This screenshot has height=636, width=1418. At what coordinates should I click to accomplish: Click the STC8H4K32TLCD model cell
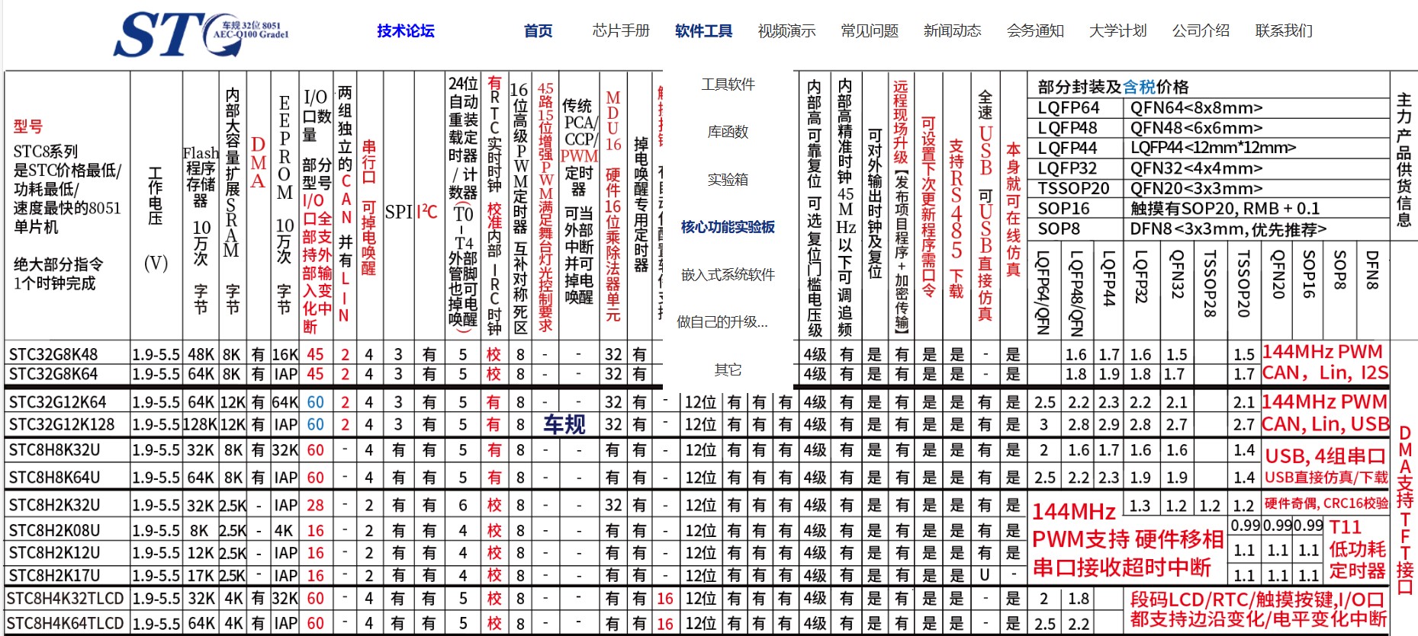pyautogui.click(x=66, y=599)
